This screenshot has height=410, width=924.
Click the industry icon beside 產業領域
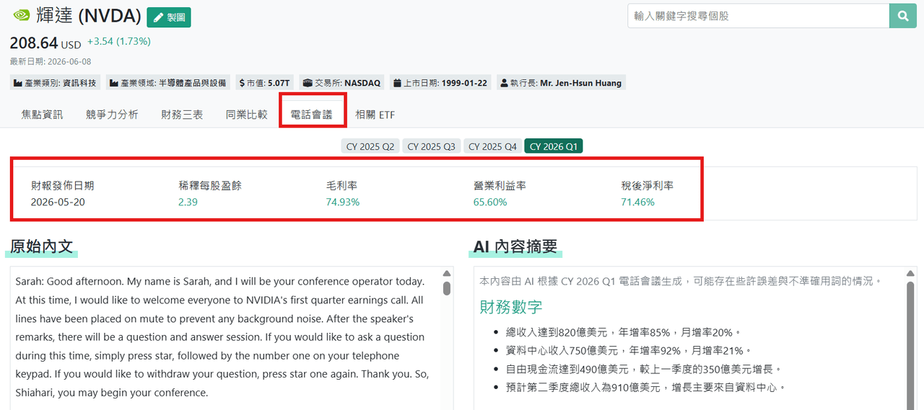coord(114,83)
